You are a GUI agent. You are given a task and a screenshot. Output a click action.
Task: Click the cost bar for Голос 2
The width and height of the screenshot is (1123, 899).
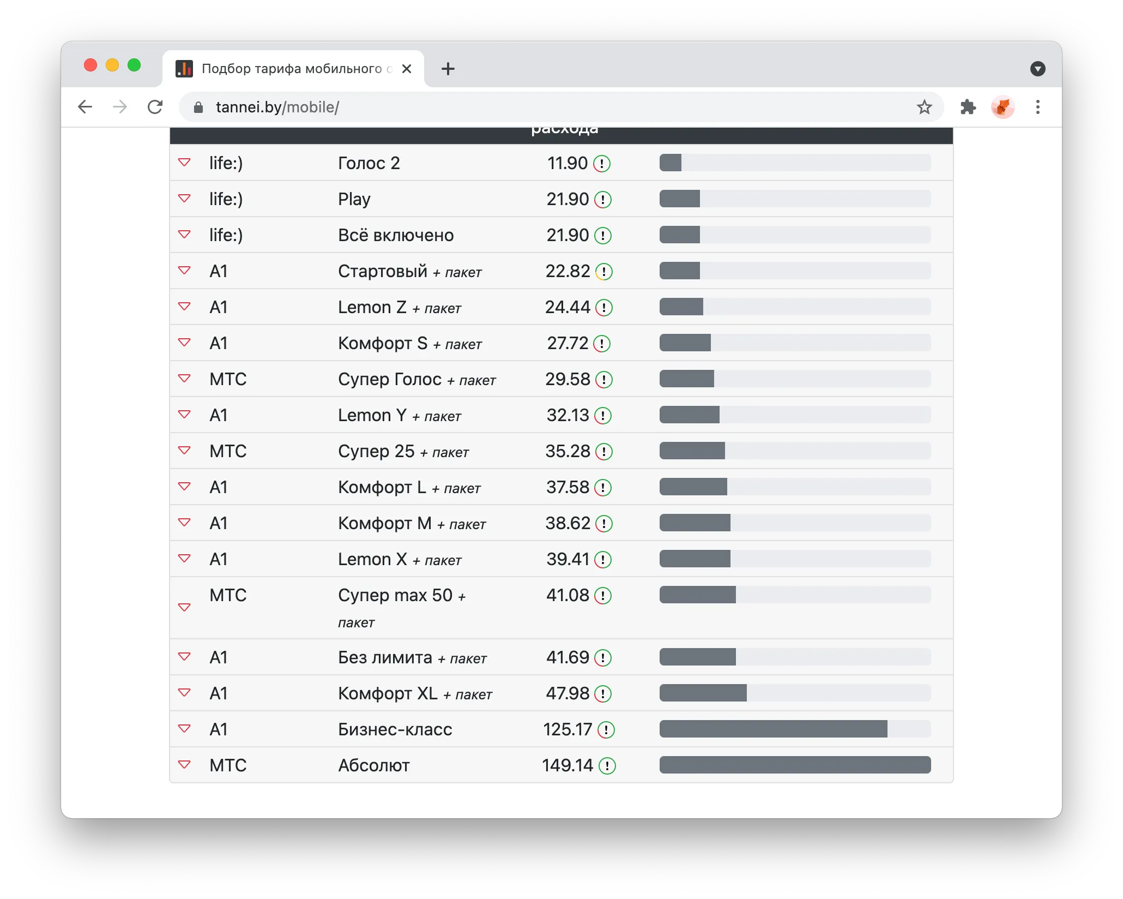click(x=795, y=163)
